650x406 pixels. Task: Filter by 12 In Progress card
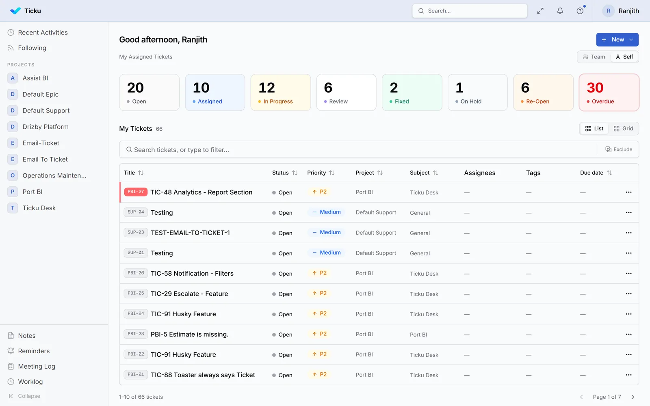tap(281, 93)
